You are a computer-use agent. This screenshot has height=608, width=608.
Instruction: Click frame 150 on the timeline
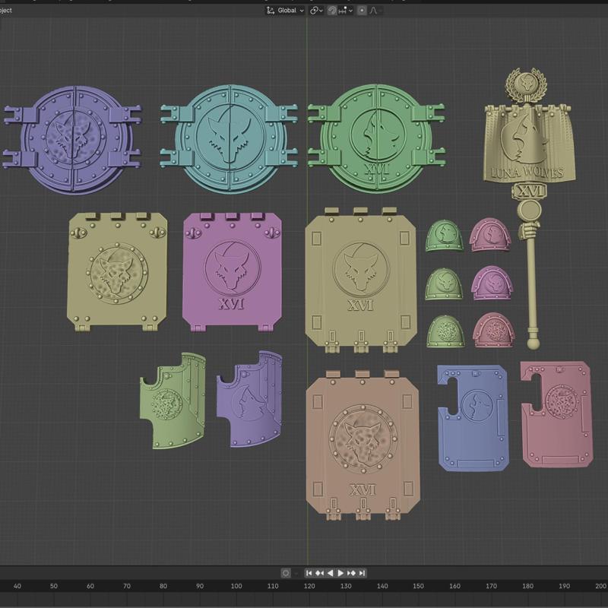pos(418,586)
